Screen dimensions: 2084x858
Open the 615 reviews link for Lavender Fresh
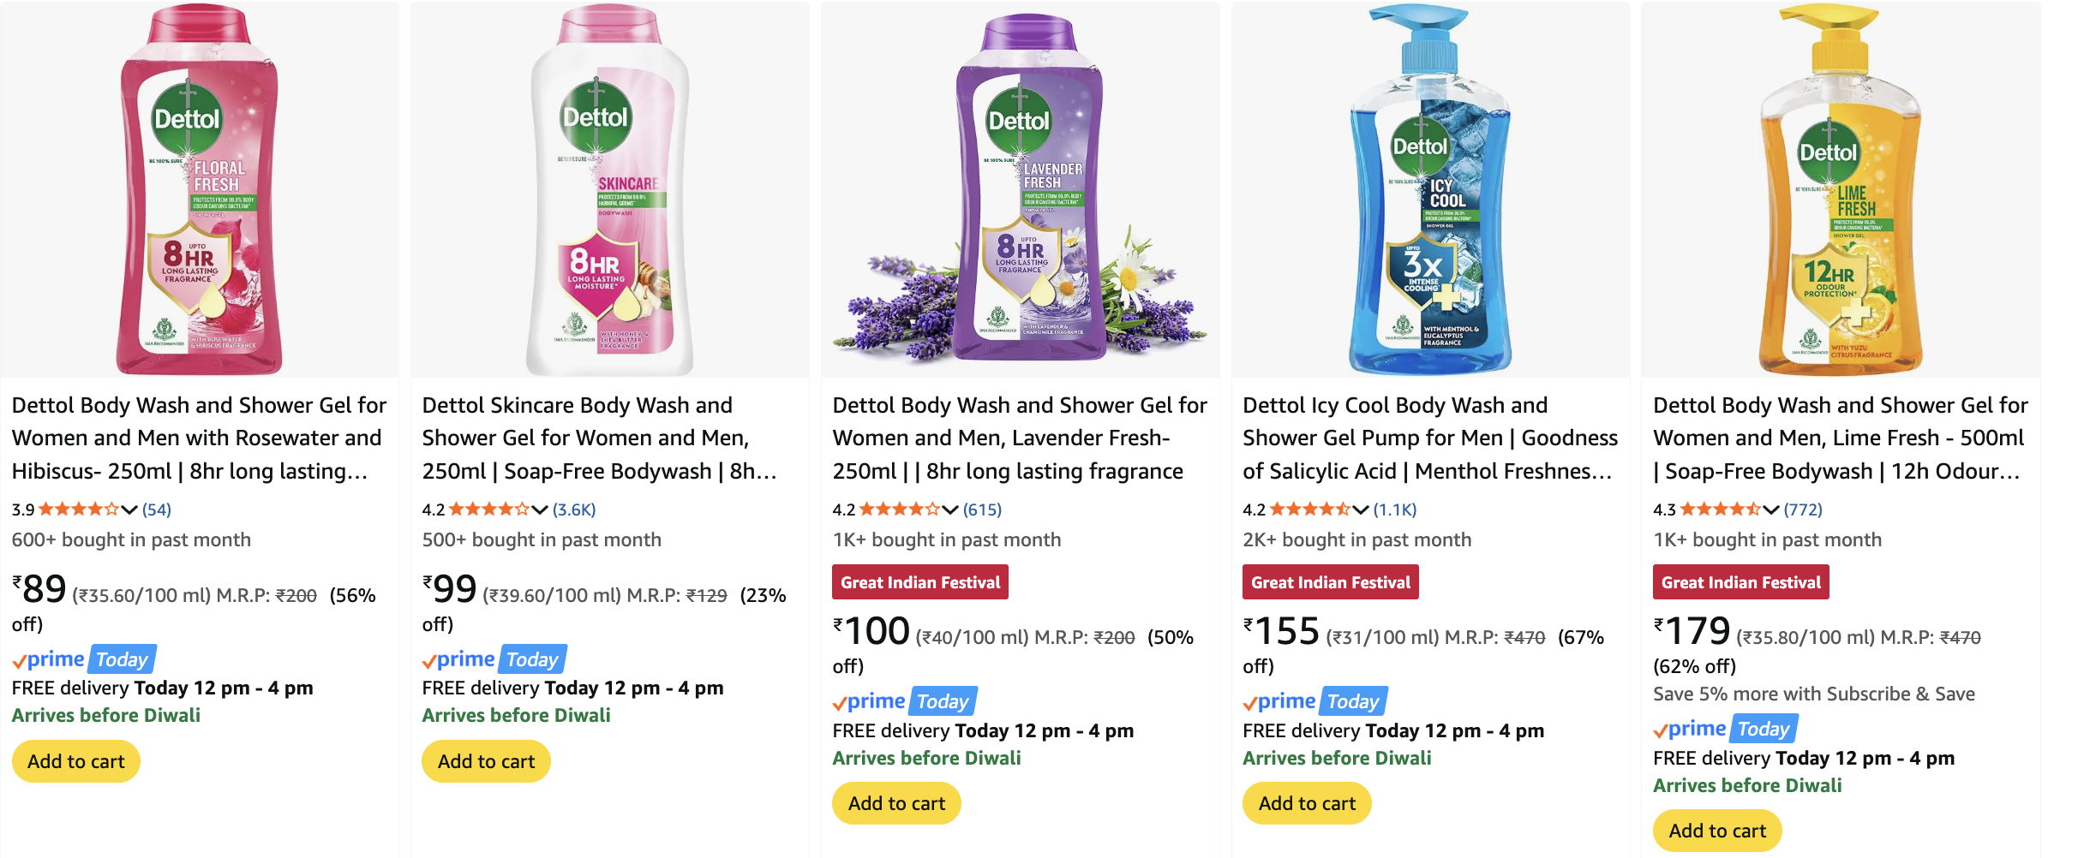click(982, 509)
